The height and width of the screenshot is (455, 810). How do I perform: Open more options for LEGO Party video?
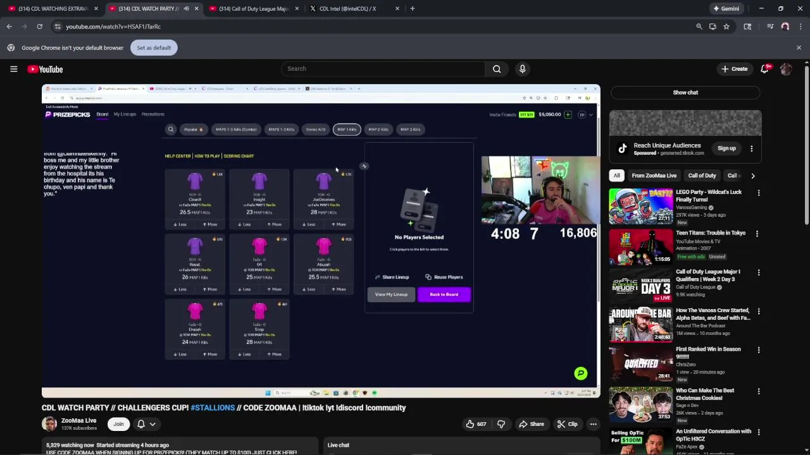[x=758, y=193]
